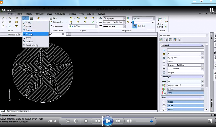Toggle shuffle in the media player
This screenshot has height=127, width=216.
click(x=68, y=121)
